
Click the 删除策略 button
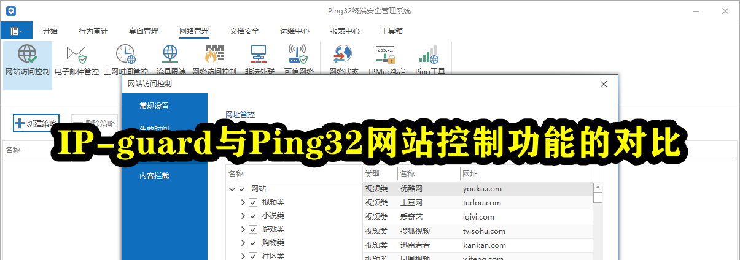[93, 123]
